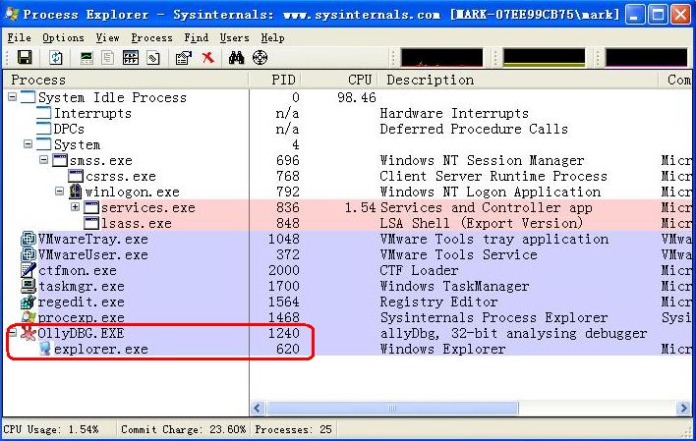The height and width of the screenshot is (441, 696).
Task: Click the lsass.exe window icon
Action: tap(91, 223)
